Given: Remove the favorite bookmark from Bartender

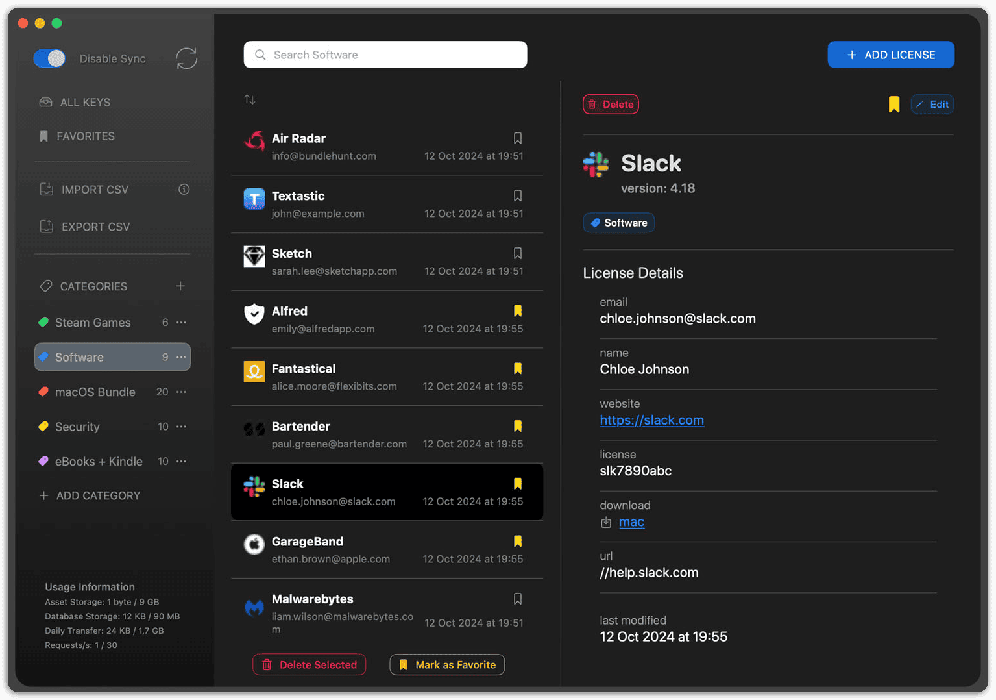Looking at the screenshot, I should click(518, 426).
